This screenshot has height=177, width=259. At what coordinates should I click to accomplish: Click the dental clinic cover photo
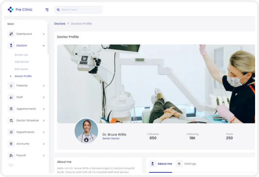coord(156,84)
